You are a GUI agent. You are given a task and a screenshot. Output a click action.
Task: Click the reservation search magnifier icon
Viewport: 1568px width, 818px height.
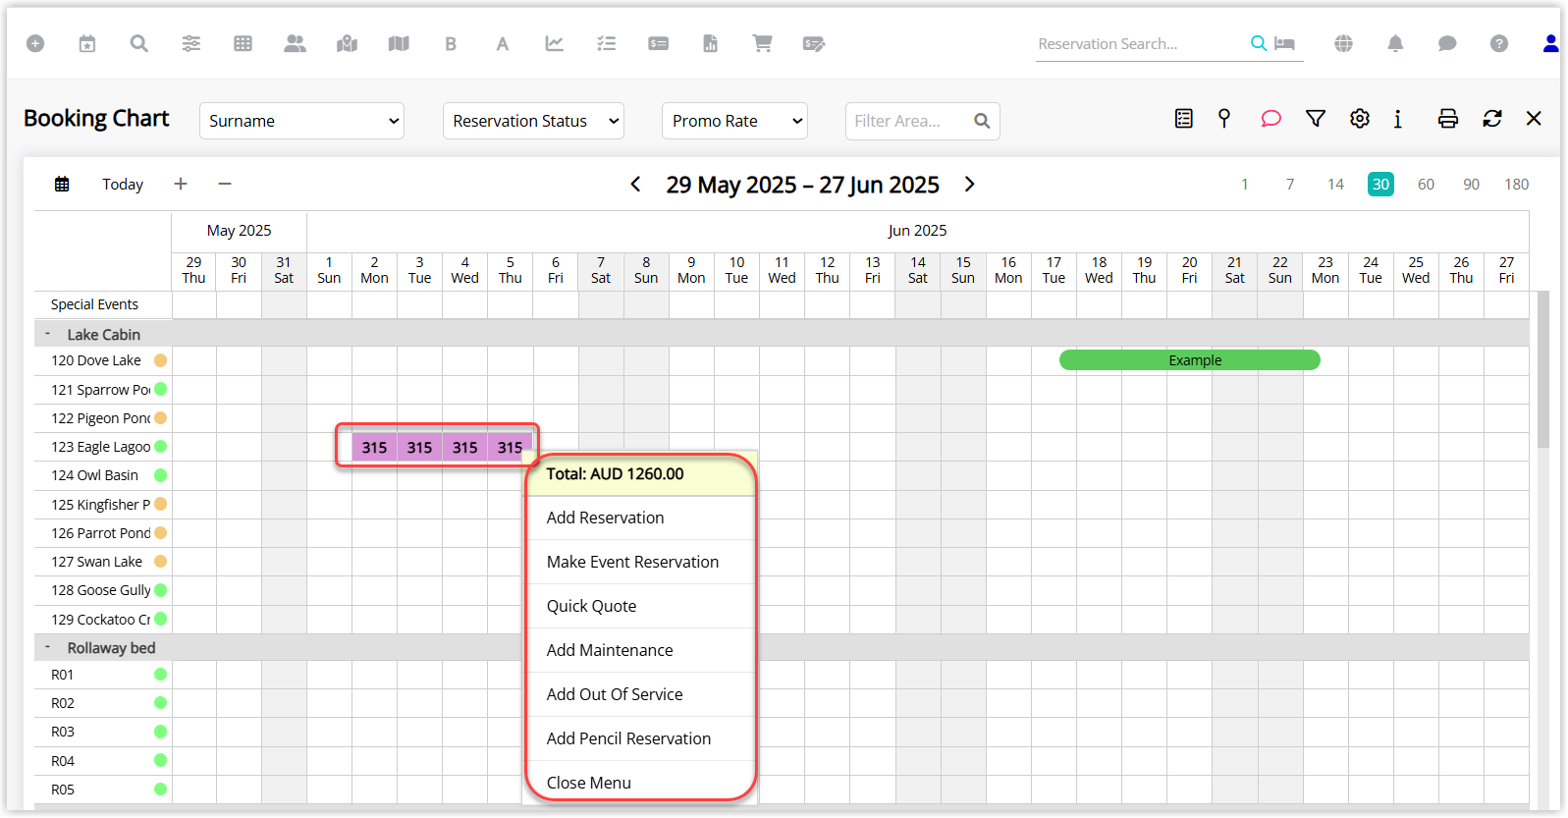[1258, 43]
